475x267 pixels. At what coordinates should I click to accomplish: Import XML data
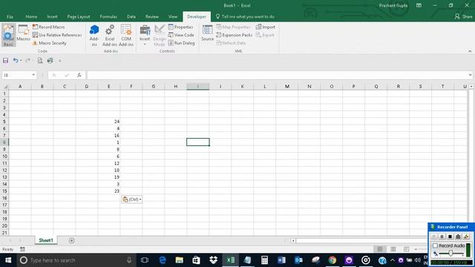pos(266,27)
